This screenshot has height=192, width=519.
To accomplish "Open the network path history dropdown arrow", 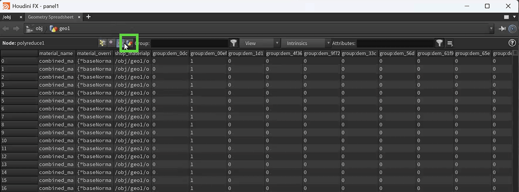I will [x=491, y=29].
